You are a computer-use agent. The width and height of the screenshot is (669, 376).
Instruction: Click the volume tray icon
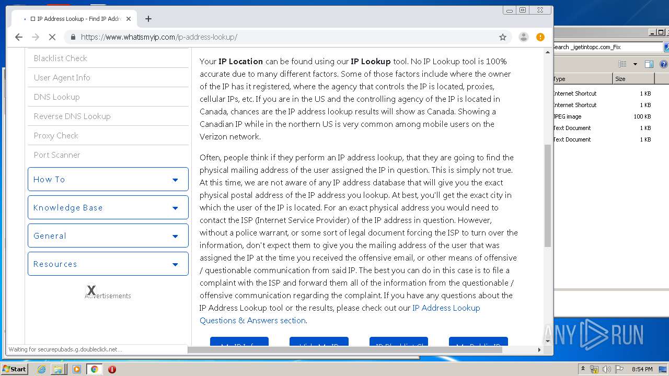(607, 369)
